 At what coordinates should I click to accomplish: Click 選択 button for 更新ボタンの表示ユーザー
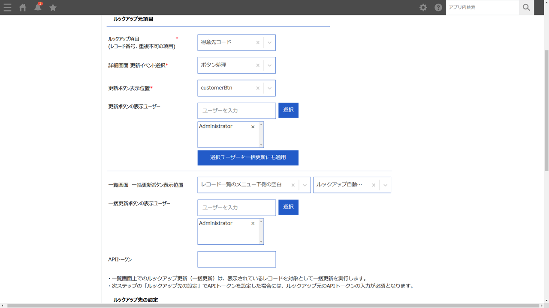click(x=288, y=110)
